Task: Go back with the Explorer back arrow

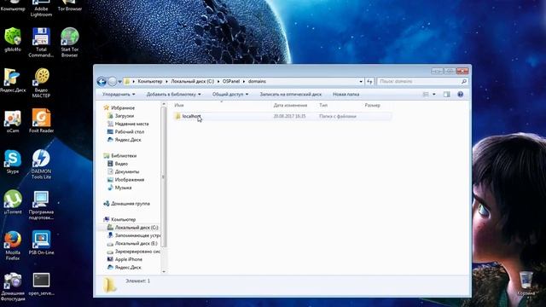Action: coord(102,82)
